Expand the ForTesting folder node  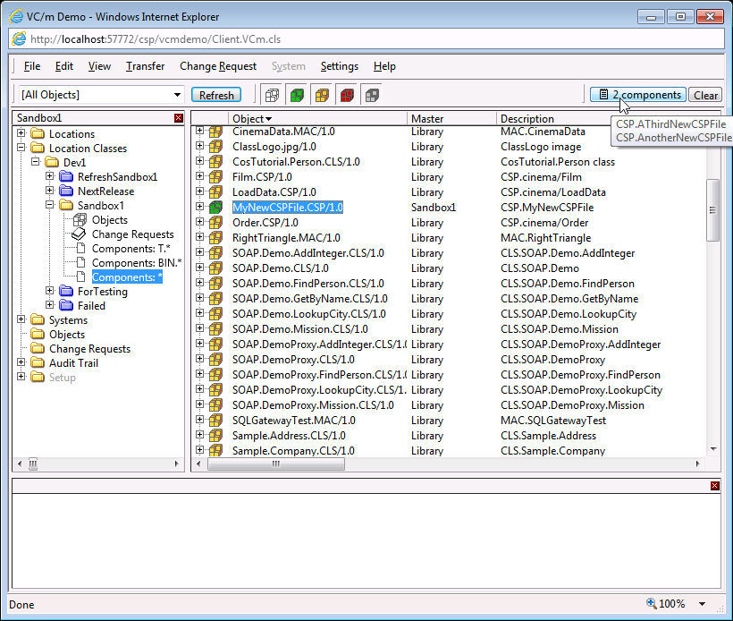coord(50,292)
